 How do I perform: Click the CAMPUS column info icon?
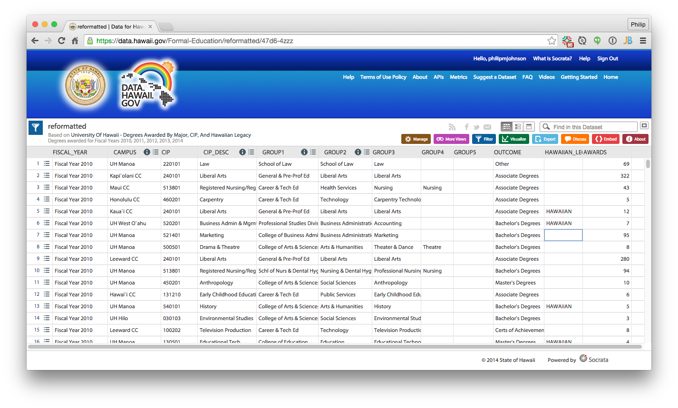coord(147,152)
